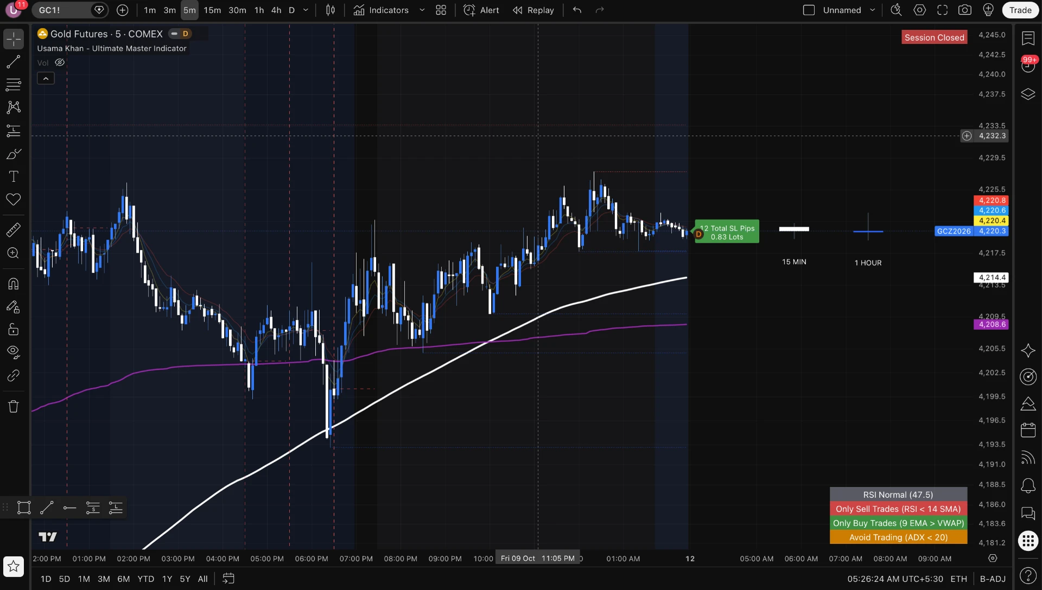The image size is (1042, 590).
Task: Open the heart icons tool
Action: [14, 199]
